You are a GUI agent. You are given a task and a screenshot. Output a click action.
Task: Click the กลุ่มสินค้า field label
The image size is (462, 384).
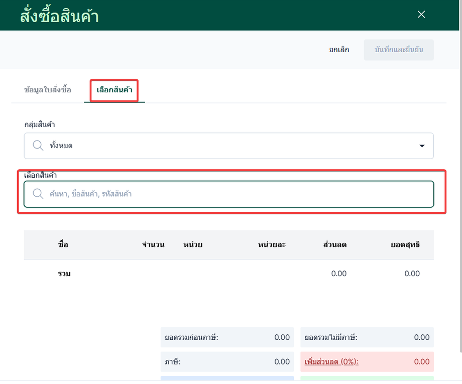coord(40,124)
